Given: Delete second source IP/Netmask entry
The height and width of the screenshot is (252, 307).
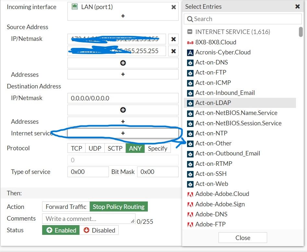Looking at the screenshot, I should pos(173,51).
